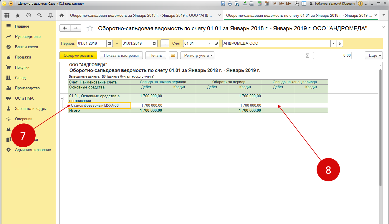Open the 'Производство' section
389x224 pixels.
pyautogui.click(x=27, y=88)
